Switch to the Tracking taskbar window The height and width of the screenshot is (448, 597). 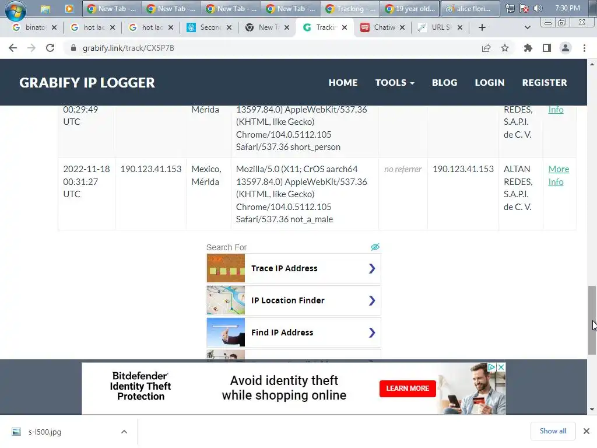[x=350, y=8]
